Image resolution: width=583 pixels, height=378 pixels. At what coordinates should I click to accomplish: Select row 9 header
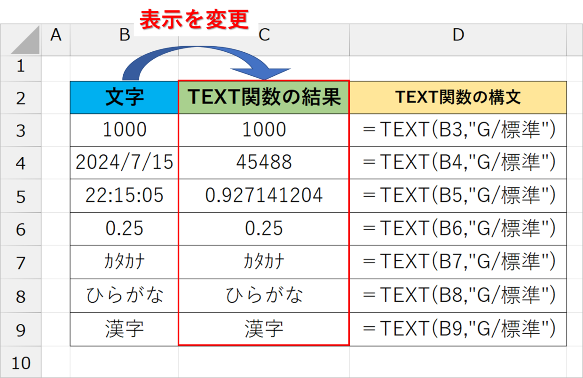[x=20, y=329]
